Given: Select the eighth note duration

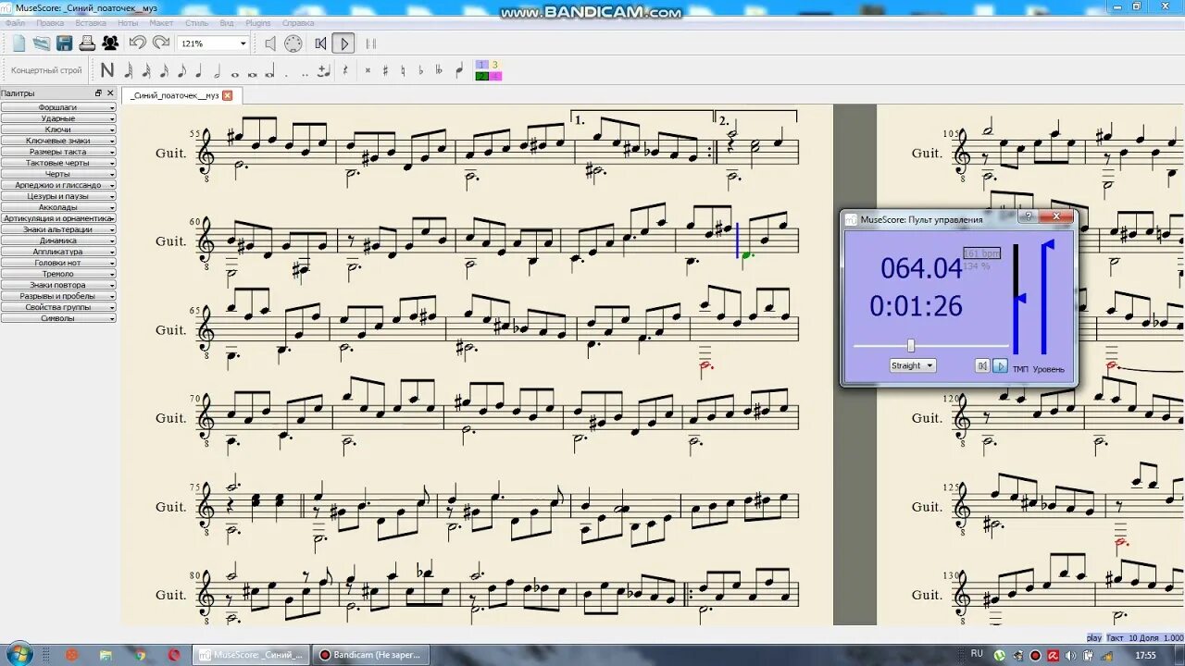Looking at the screenshot, I should click(x=181, y=70).
